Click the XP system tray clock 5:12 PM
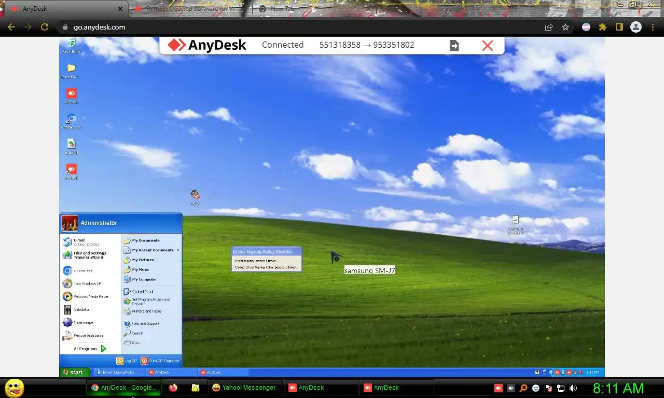This screenshot has height=398, width=664. [592, 372]
